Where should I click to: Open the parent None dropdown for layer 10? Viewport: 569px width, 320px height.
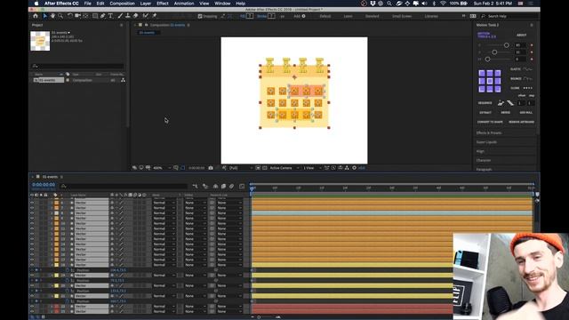[229, 223]
